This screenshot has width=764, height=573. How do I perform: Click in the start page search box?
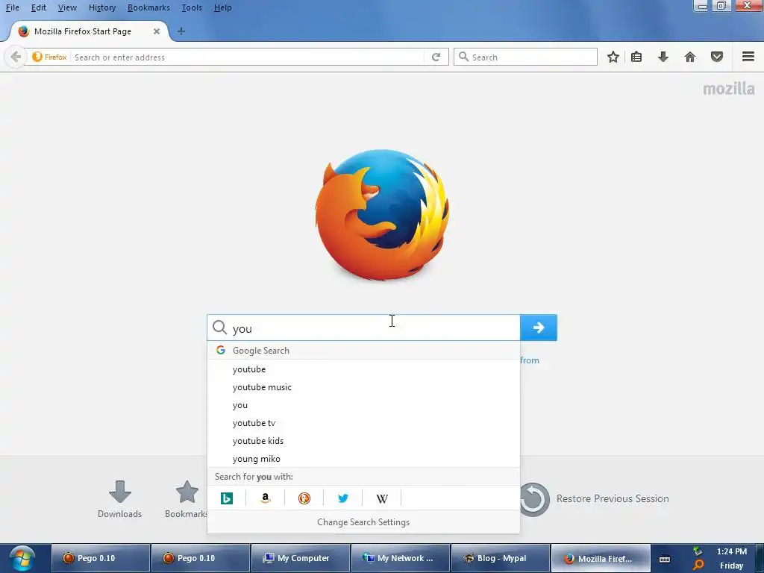[363, 328]
